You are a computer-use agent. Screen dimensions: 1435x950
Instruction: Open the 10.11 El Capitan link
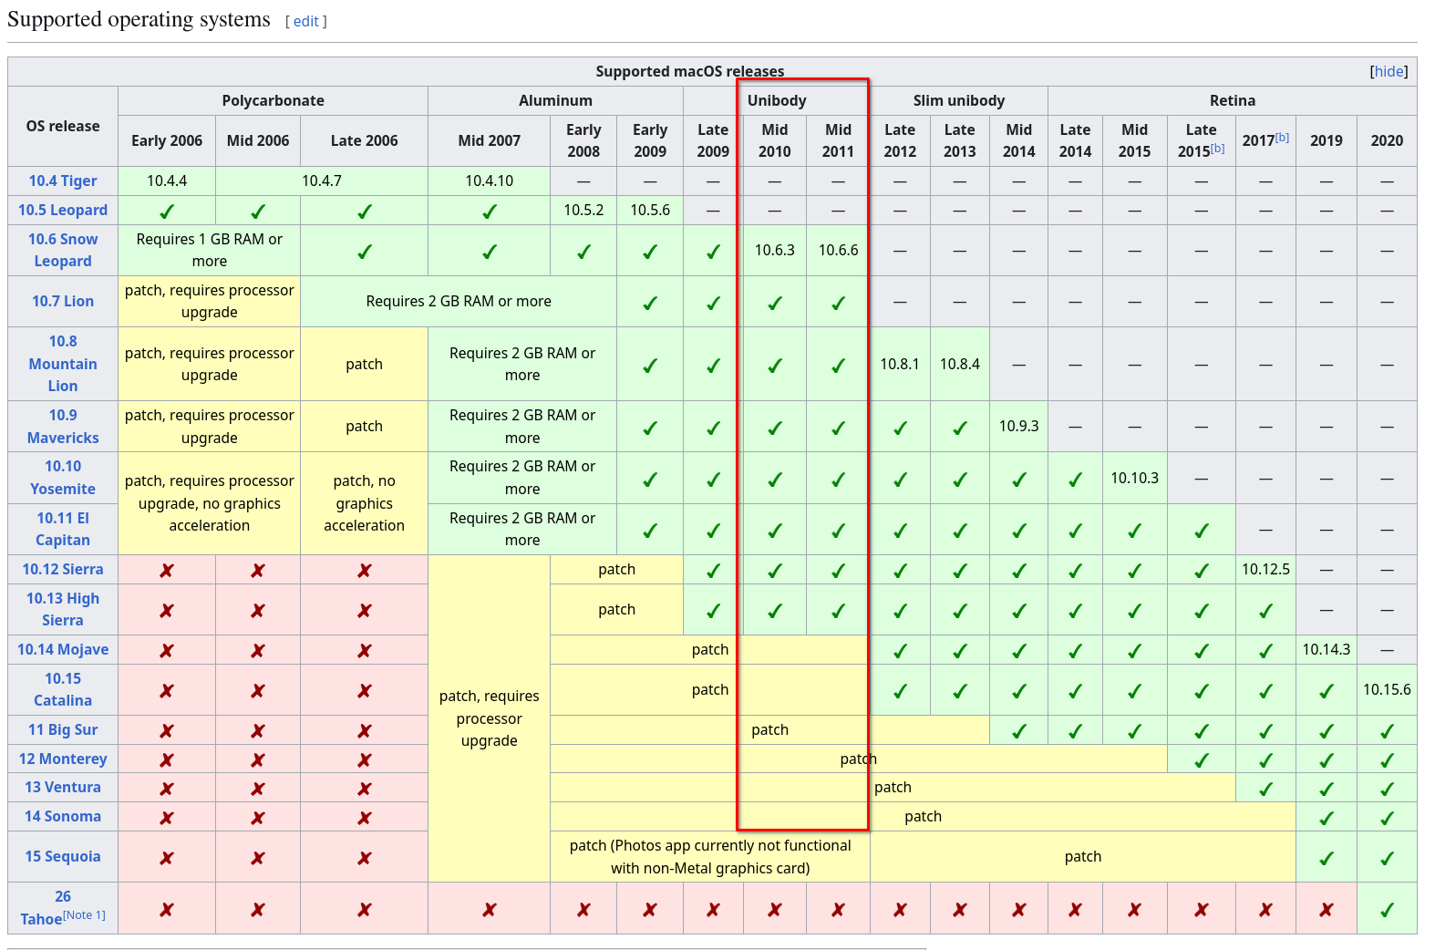tap(63, 529)
